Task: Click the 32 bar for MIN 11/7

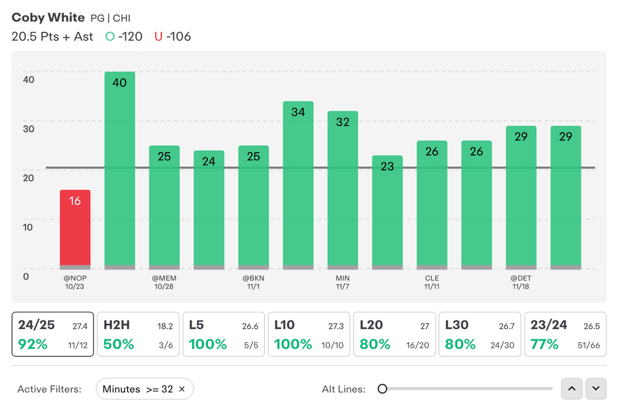Action: 343,190
